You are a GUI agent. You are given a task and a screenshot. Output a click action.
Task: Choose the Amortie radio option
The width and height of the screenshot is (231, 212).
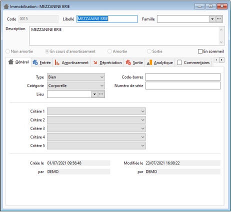coord(109,51)
